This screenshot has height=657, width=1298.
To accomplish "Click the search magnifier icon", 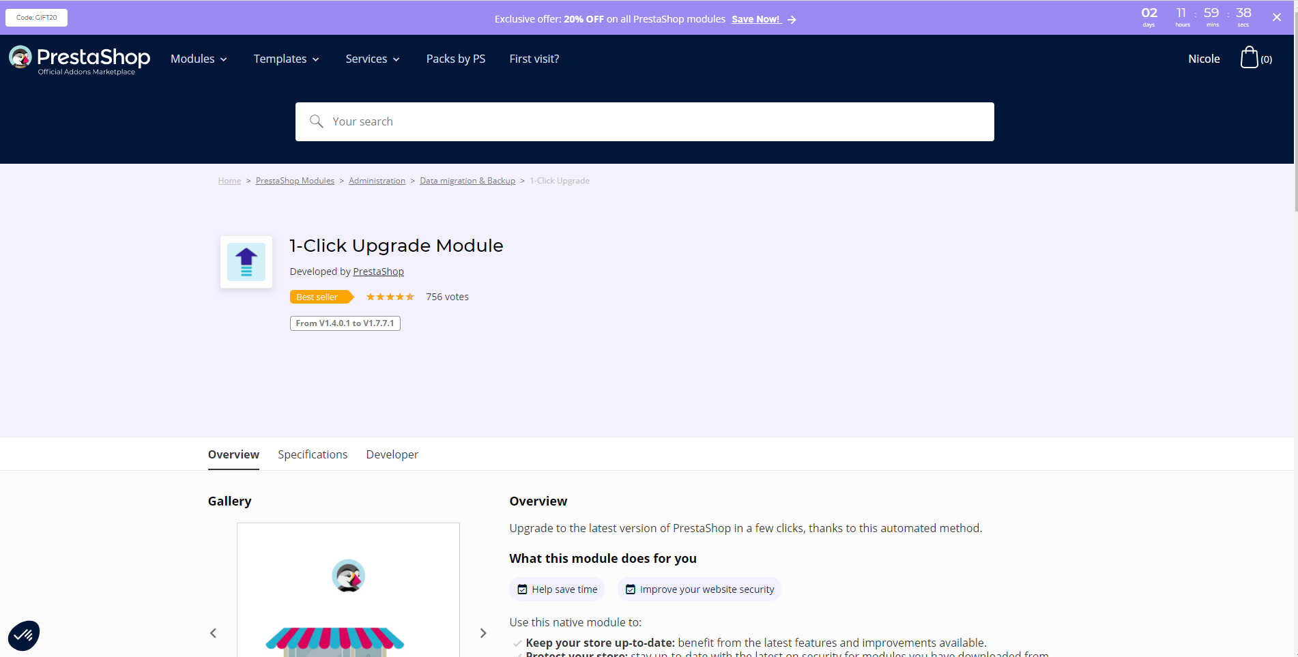I will pyautogui.click(x=316, y=121).
